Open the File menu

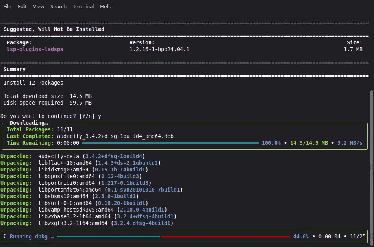[7, 6]
